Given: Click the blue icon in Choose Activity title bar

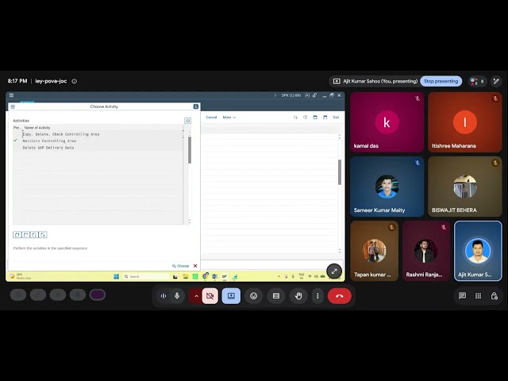Looking at the screenshot, I should pyautogui.click(x=196, y=106).
